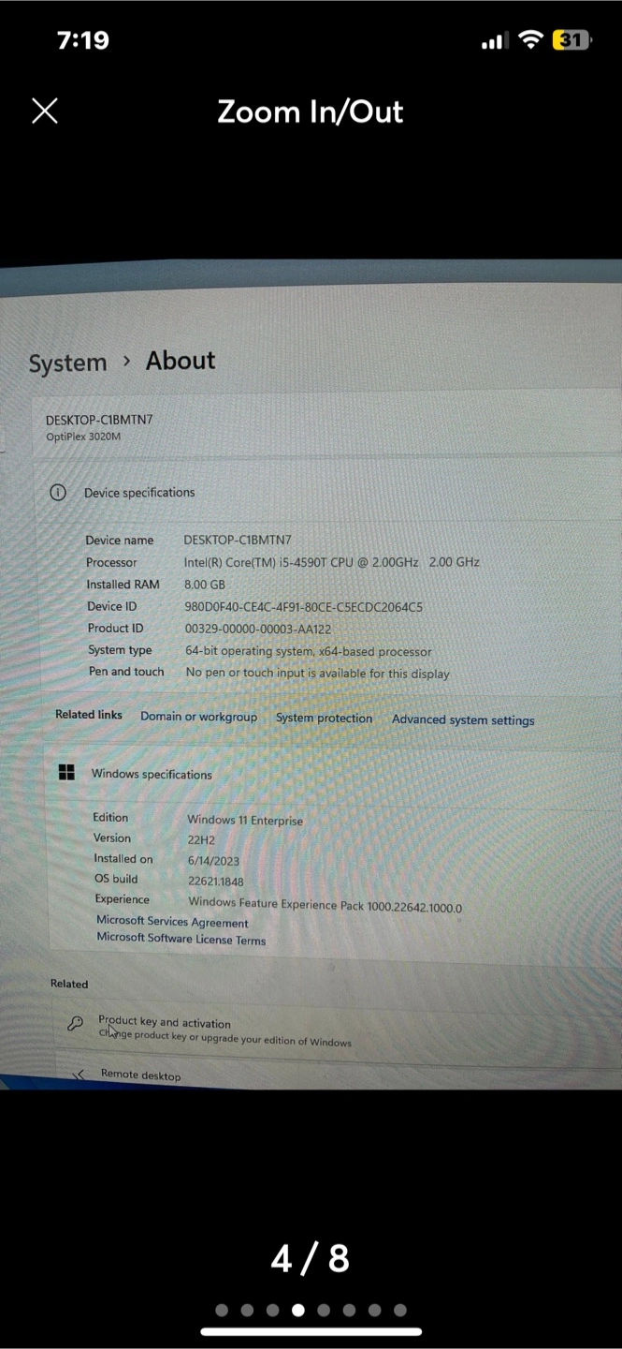Jump to last photo using last pagination dot
Screen dimensions: 622x1349
coord(400,1310)
